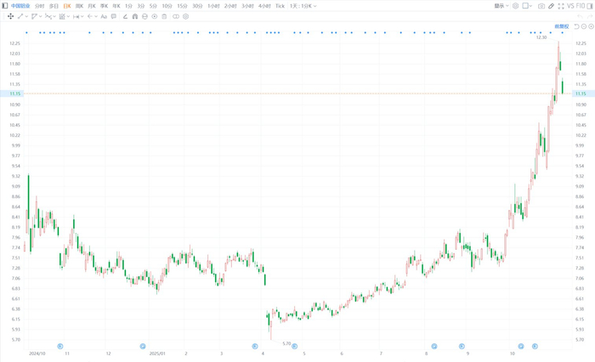Select the Fibonacci retracement tool
Viewport: 595px width, 362px height.
coord(62,16)
